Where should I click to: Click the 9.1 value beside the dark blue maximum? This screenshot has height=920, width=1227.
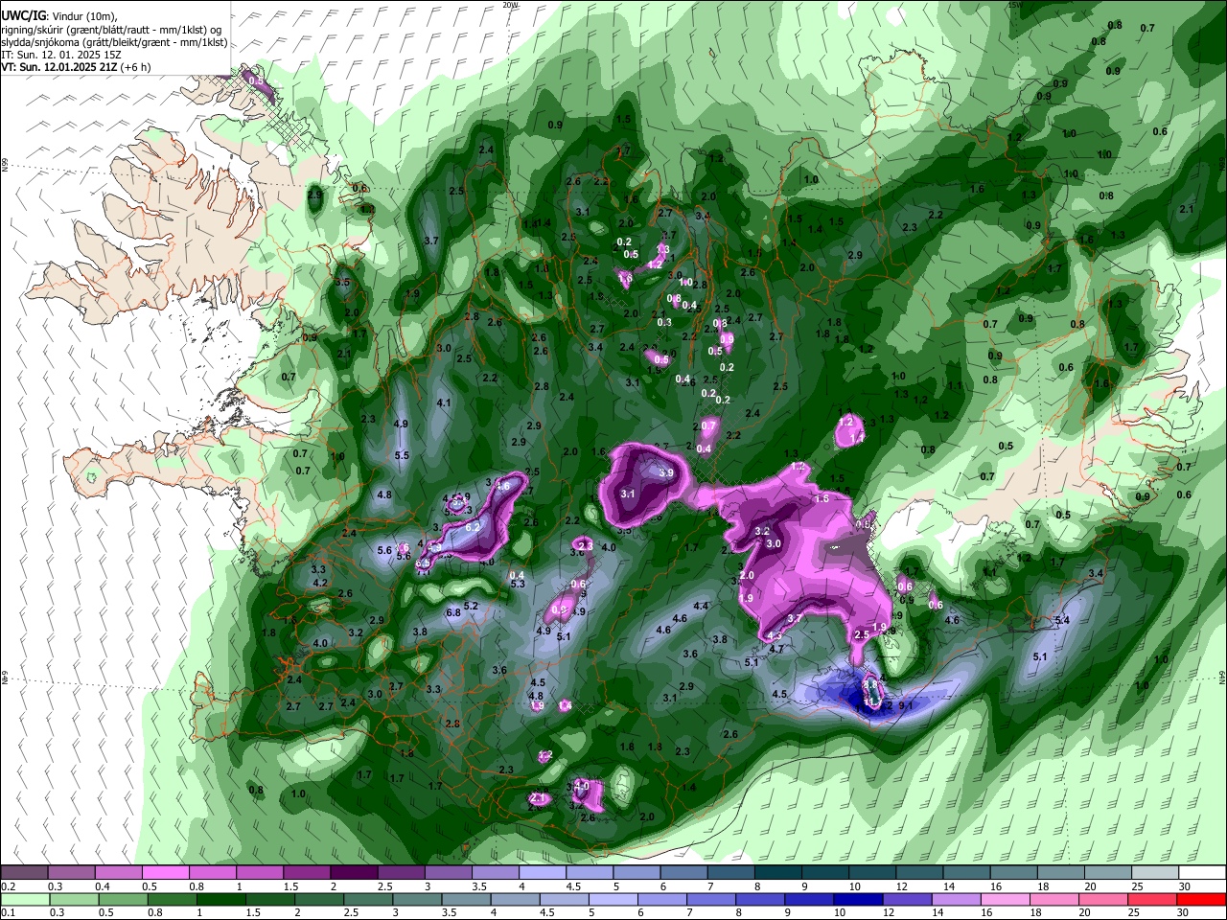(906, 705)
